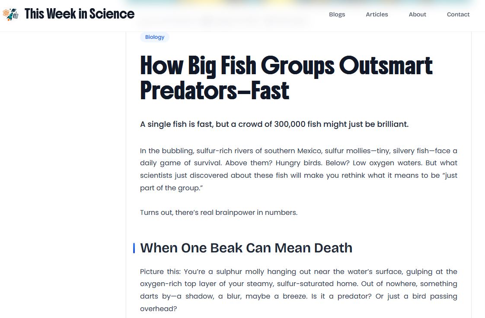The height and width of the screenshot is (318, 485).
Task: Click the atom icon in the site logo
Action: point(6,13)
